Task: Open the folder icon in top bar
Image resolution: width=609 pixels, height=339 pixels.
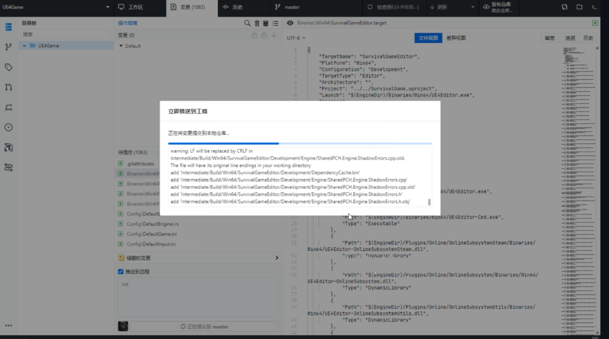Action: tap(579, 7)
